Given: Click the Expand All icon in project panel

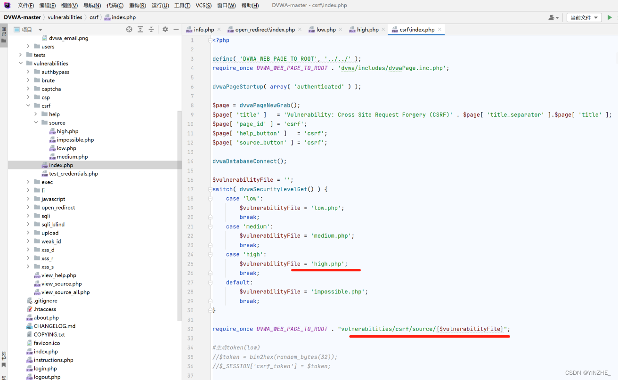Looking at the screenshot, I should click(x=140, y=29).
